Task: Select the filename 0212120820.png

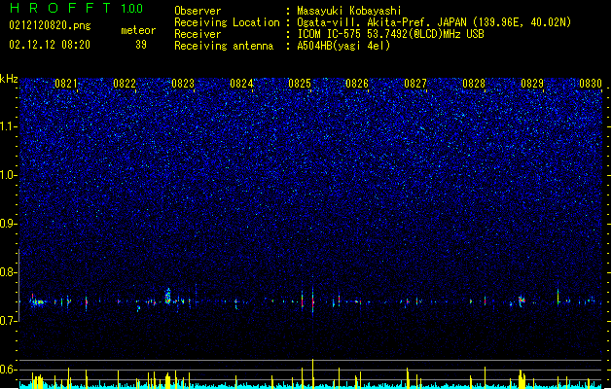Action: [x=50, y=25]
